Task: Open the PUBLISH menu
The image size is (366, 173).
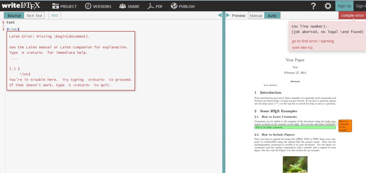Action: pos(183,6)
